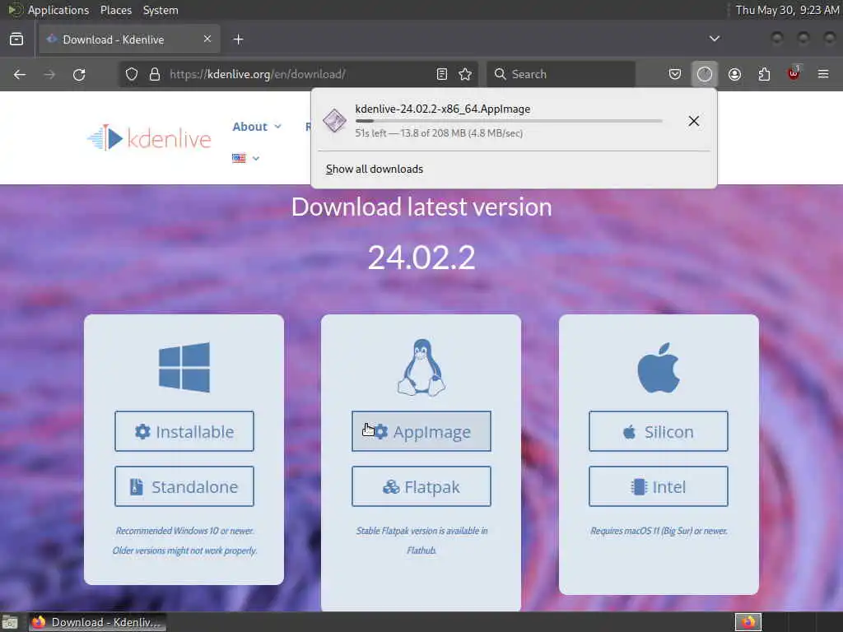
Task: Click the Firefox icon in the bottom-right tray
Action: [748, 622]
